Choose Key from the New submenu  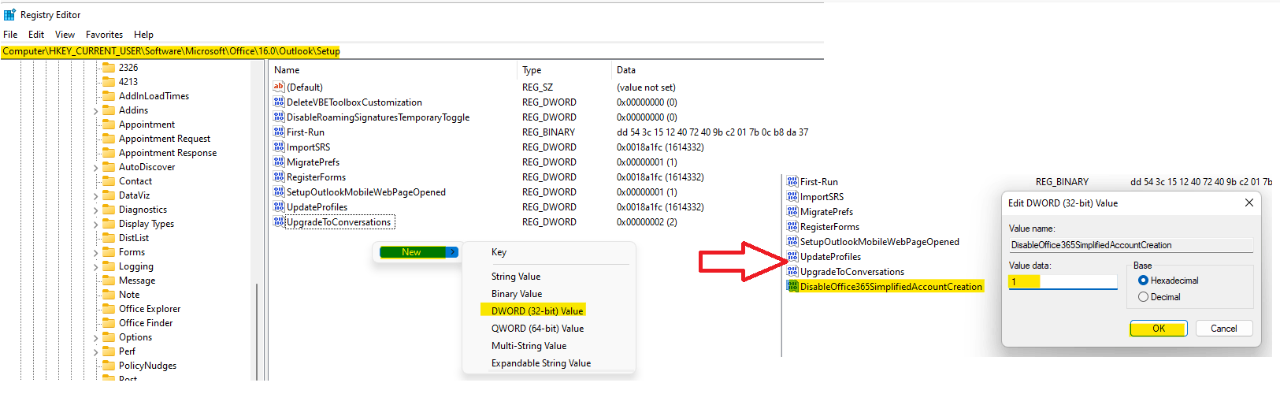499,252
